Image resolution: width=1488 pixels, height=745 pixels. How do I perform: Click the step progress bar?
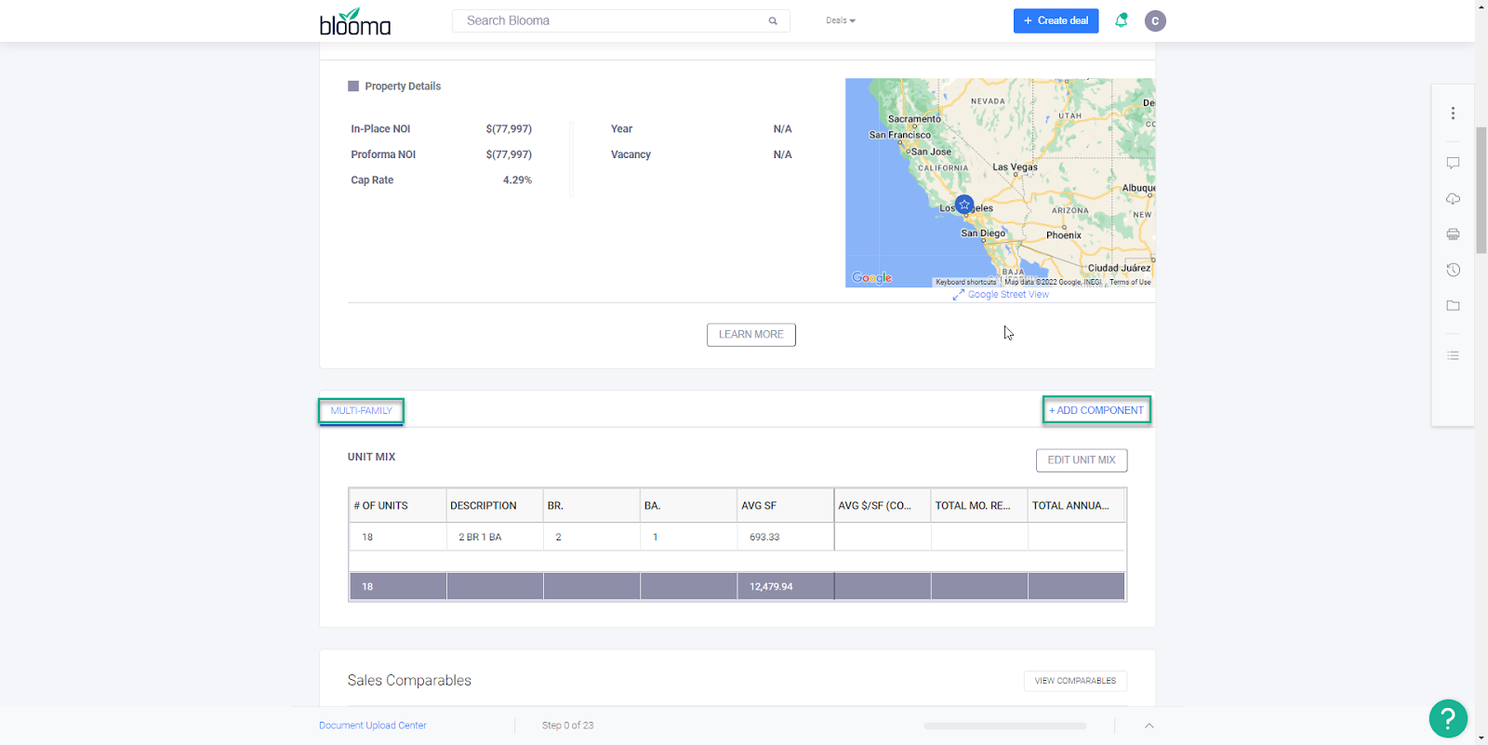[x=1004, y=725]
